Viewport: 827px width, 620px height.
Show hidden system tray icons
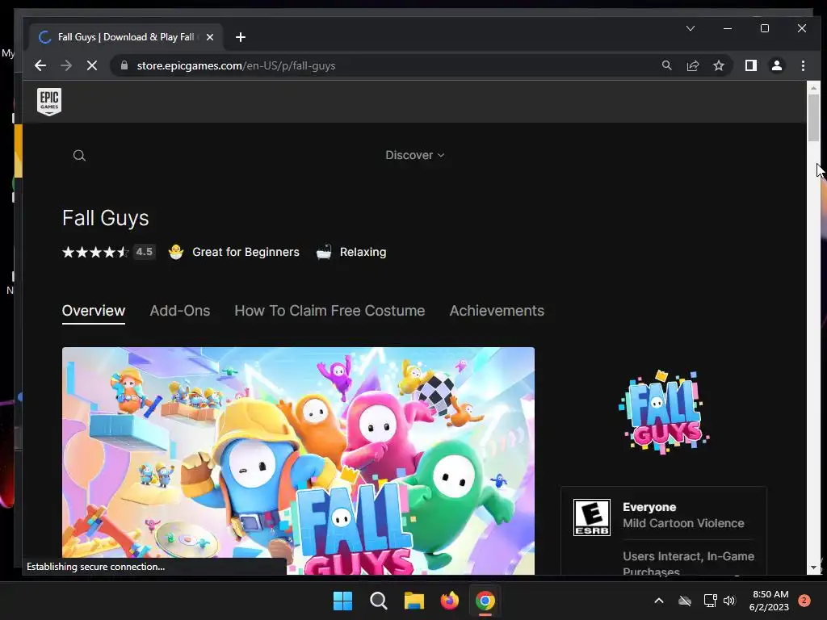659,601
